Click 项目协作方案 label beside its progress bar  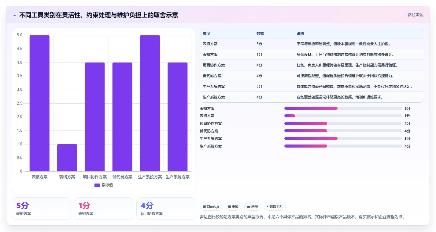tap(211, 123)
